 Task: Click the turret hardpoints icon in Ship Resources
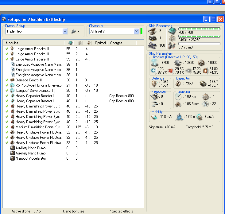(x=153, y=31)
